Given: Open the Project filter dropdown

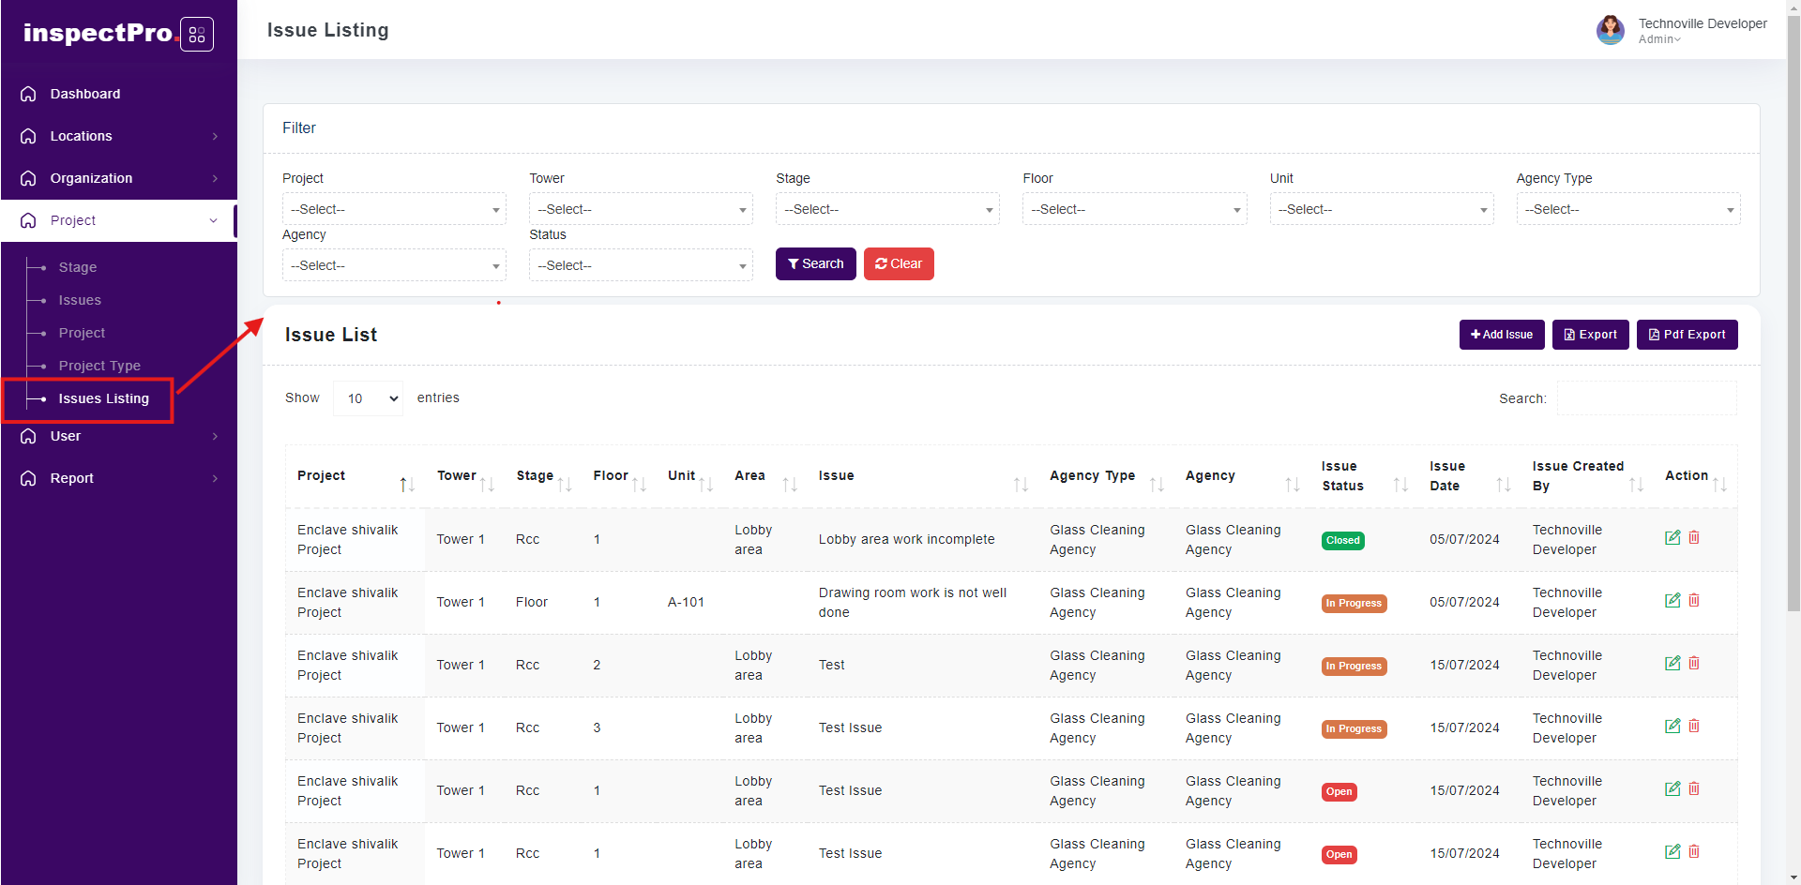Looking at the screenshot, I should pos(394,209).
